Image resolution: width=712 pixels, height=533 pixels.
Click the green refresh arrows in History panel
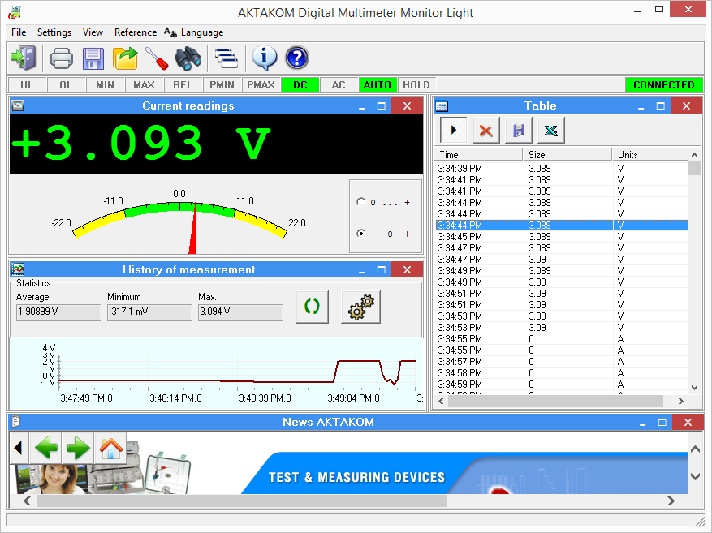click(312, 307)
